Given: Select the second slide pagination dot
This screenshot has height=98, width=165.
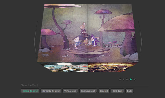Looking at the screenshot, I should click(x=123, y=79).
